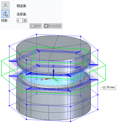The width and height of the screenshot is (118, 125).
Task: Select the 相连面 connected faces icon
Action: [5, 6]
